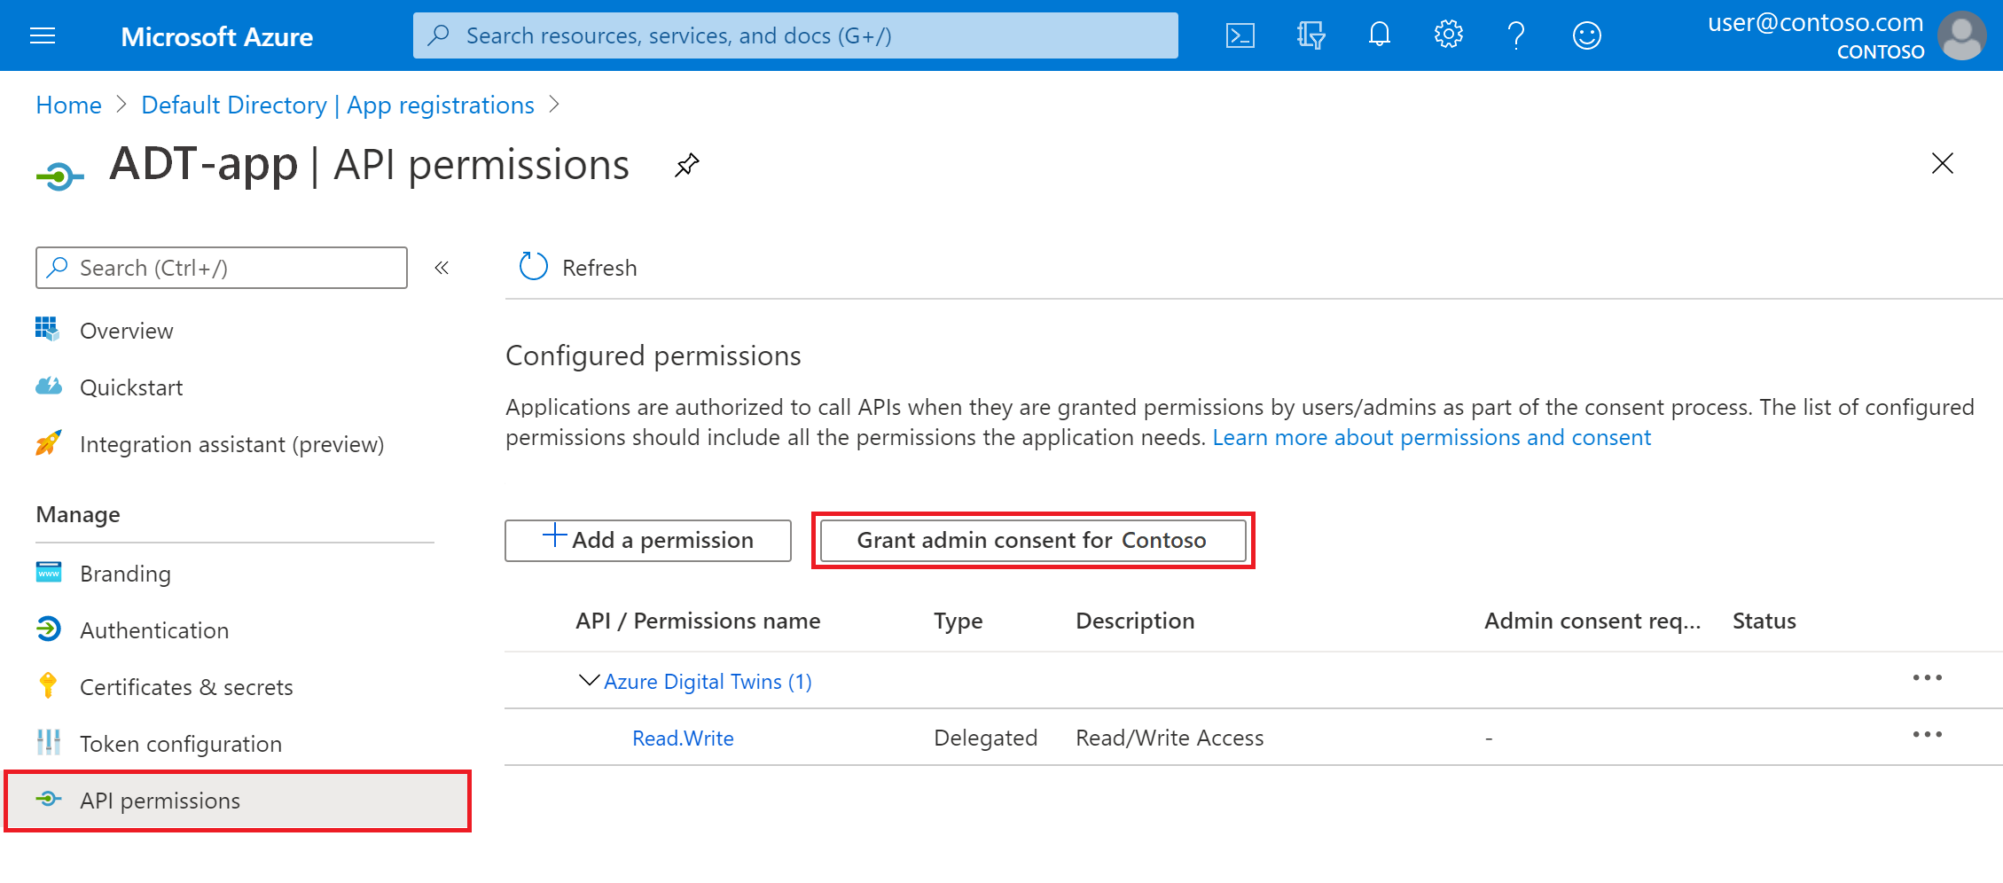This screenshot has height=883, width=2003.
Task: Click the Refresh label in the toolbar
Action: point(599,268)
